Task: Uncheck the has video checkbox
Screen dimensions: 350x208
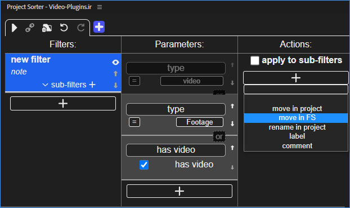Action: click(x=144, y=165)
